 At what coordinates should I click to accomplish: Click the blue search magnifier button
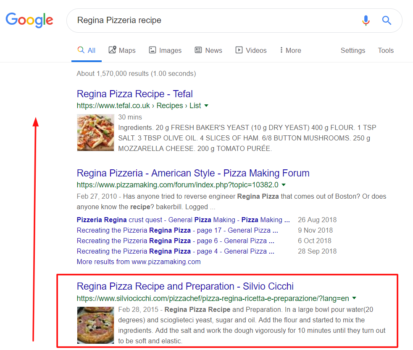coord(387,20)
